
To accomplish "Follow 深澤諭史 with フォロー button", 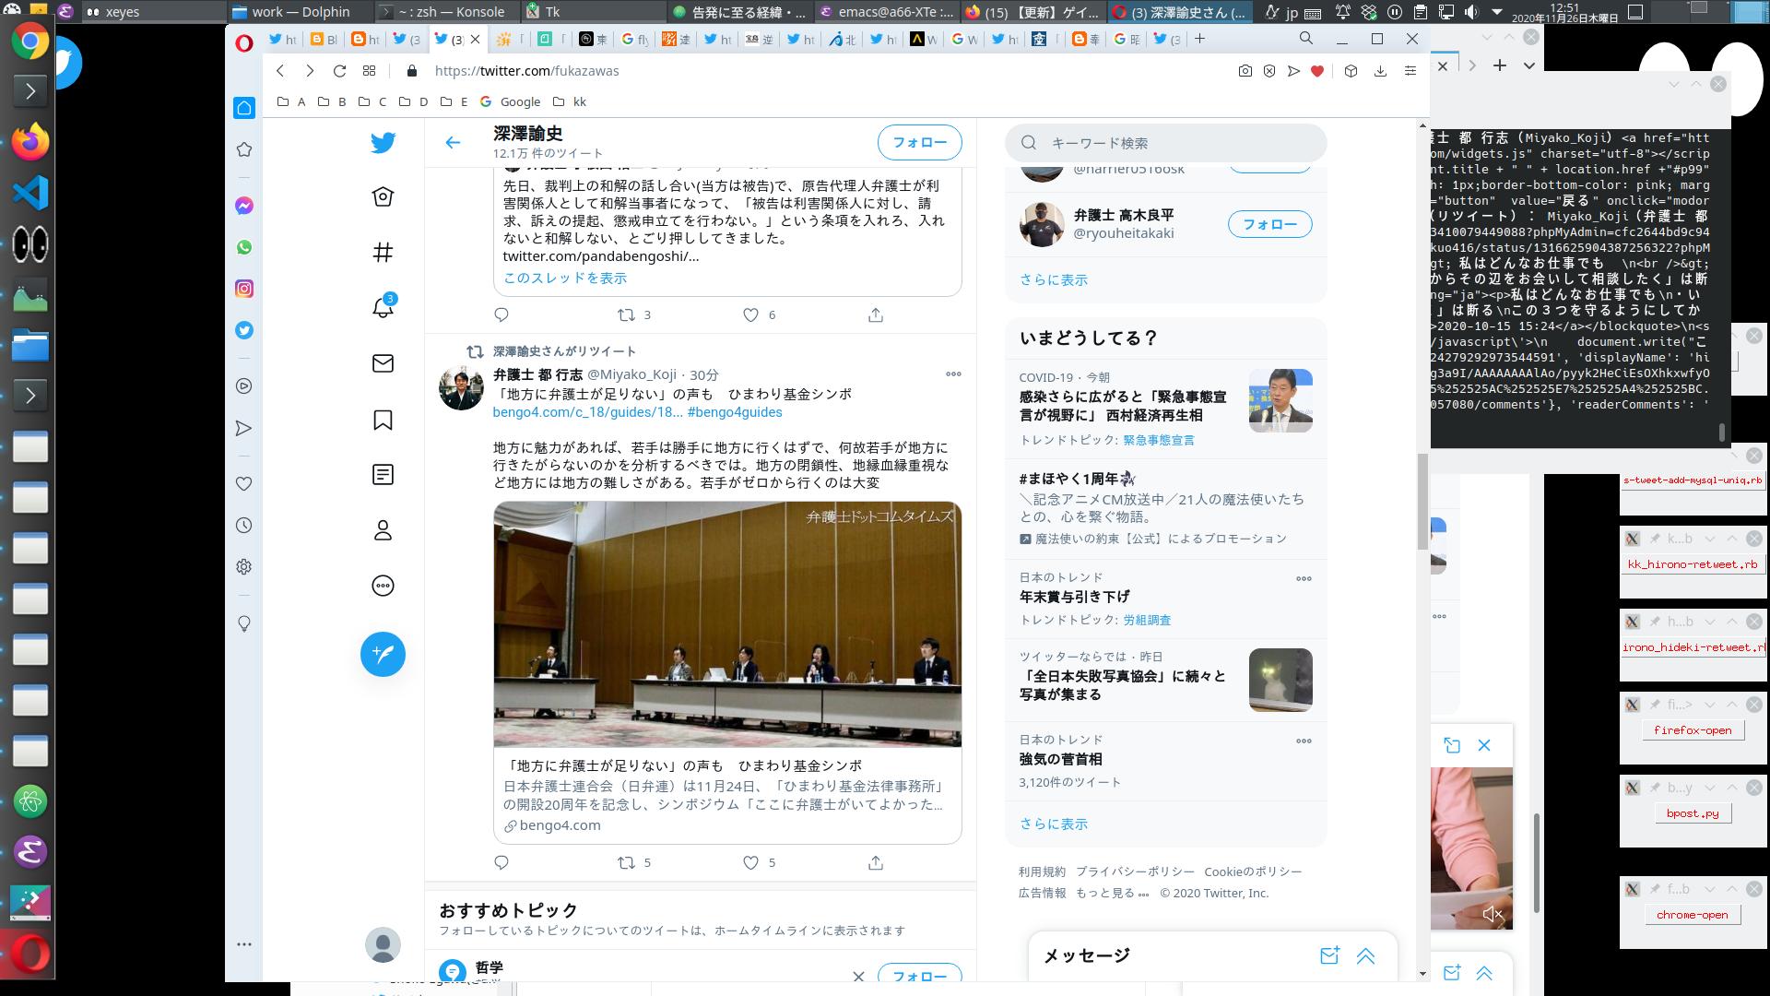I will 919,142.
